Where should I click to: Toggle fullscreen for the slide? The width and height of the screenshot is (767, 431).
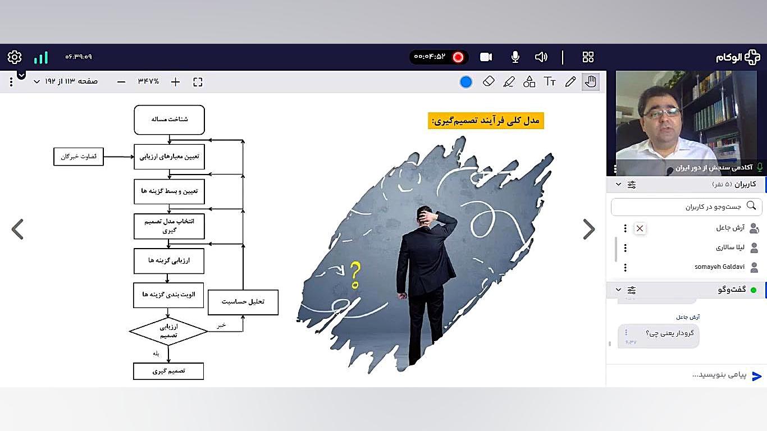click(x=198, y=82)
